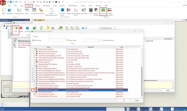Click the Name filter input field
Screen dimensions: 187x111
pos(57,36)
